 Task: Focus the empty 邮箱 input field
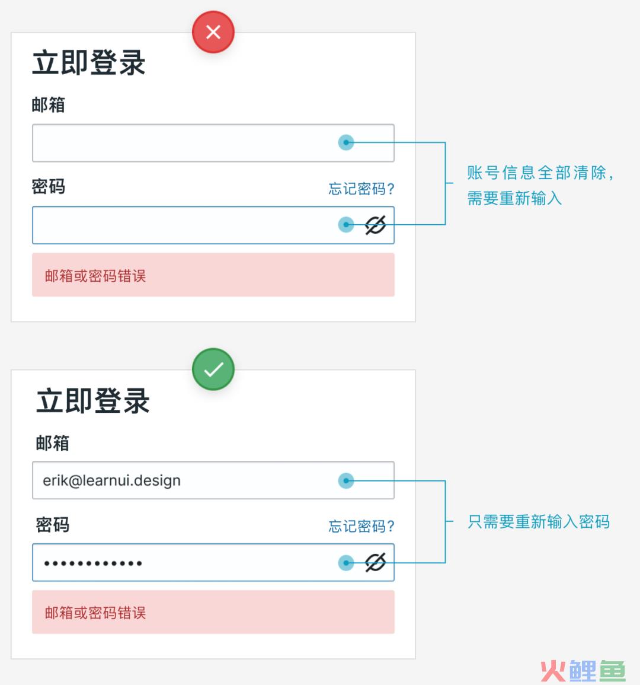click(x=178, y=143)
